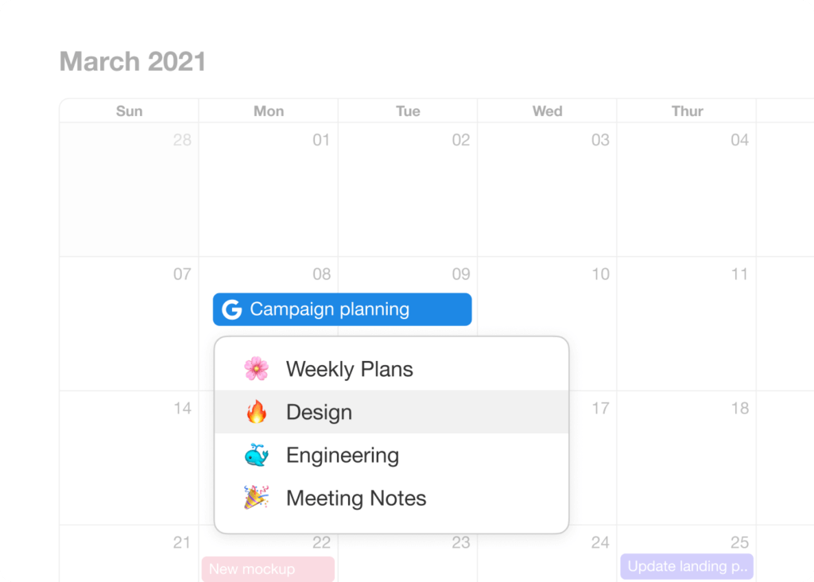Click the Sunday 14 day cell
The image size is (814, 582).
(129, 457)
